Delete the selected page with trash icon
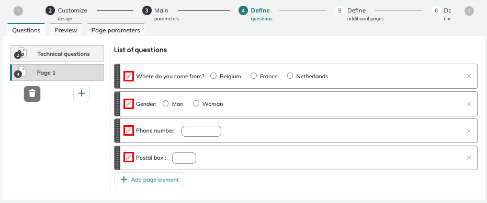 [32, 93]
